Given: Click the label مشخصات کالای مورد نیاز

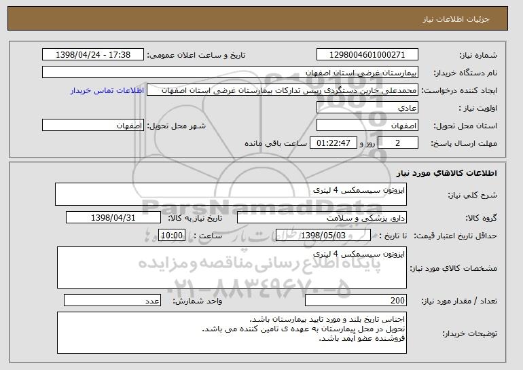Looking at the screenshot, I should pyautogui.click(x=453, y=268).
